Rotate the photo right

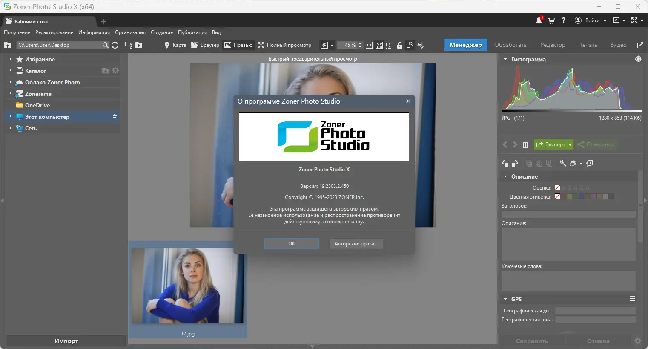pyautogui.click(x=515, y=163)
